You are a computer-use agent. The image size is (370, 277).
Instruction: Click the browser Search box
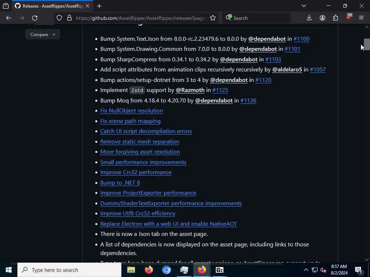point(257,18)
